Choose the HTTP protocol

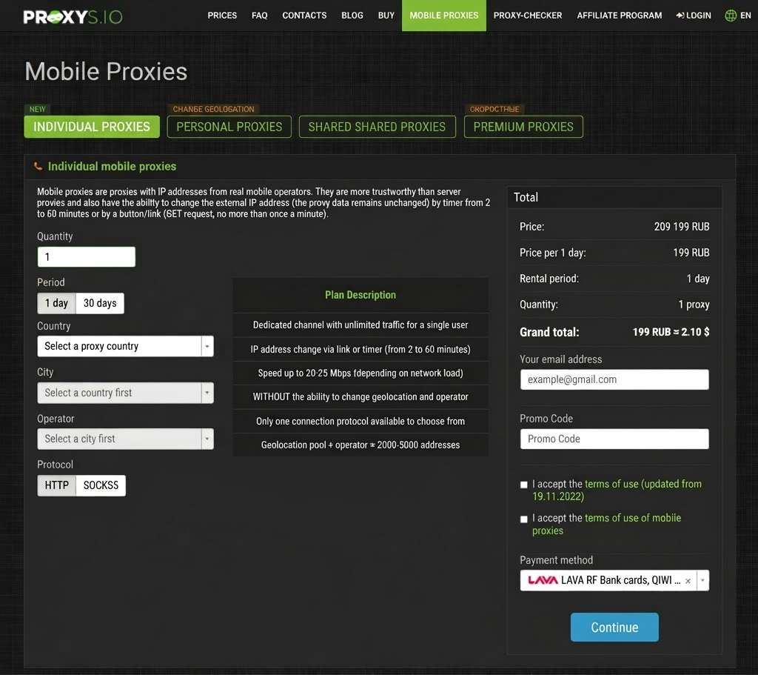[x=56, y=485]
